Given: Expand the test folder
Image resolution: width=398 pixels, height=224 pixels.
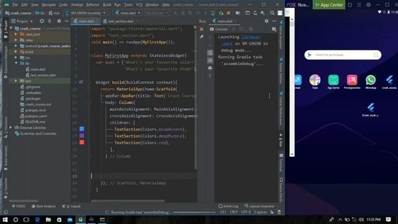Looking at the screenshot, I should (16, 81).
